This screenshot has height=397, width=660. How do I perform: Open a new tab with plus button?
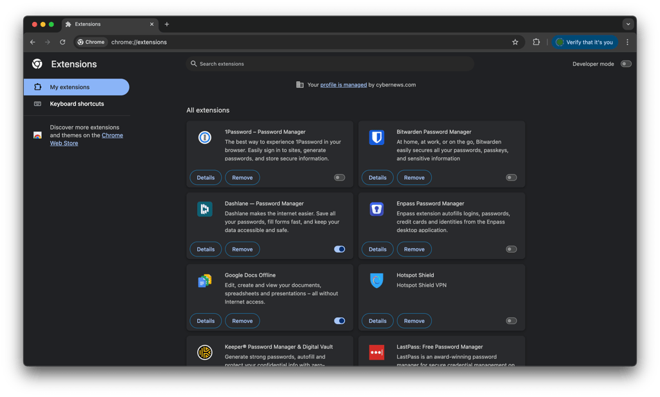pyautogui.click(x=167, y=24)
